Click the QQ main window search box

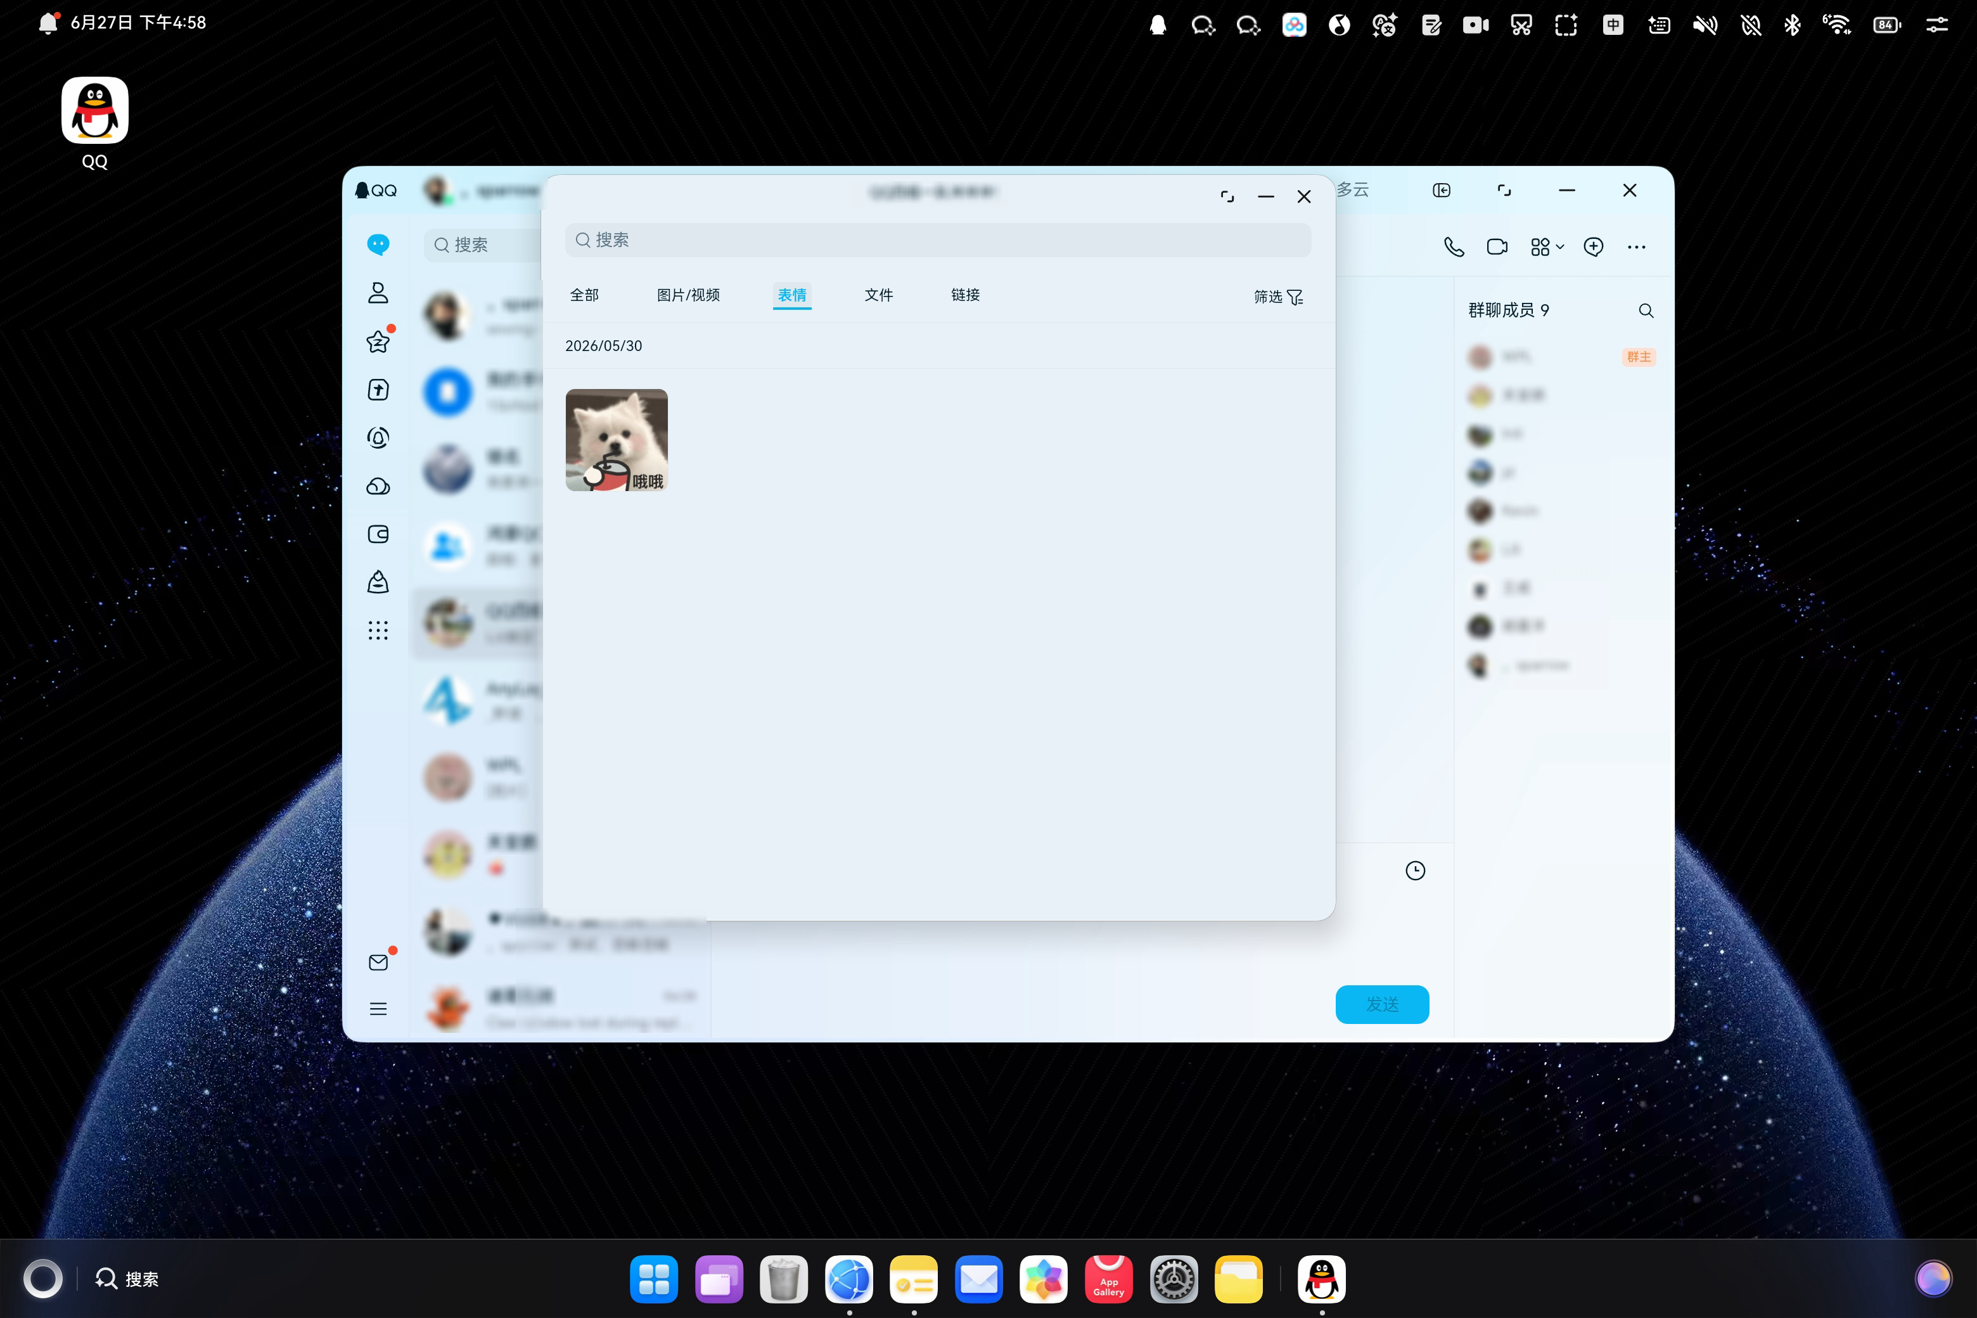483,245
